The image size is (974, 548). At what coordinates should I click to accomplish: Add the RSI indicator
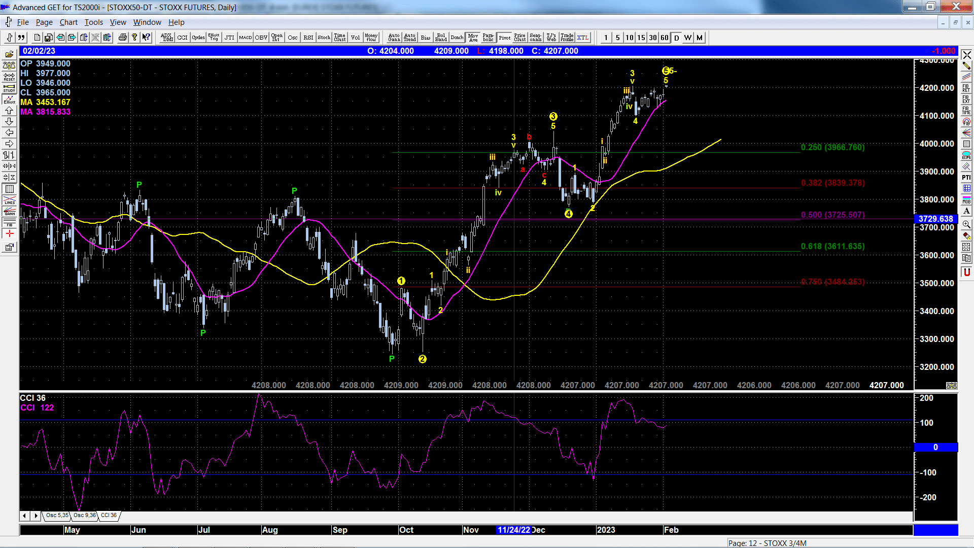308,38
